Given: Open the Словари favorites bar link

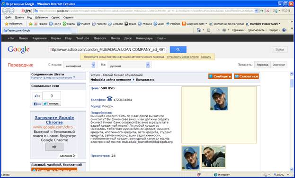Looking at the screenshot, I should [116, 24].
